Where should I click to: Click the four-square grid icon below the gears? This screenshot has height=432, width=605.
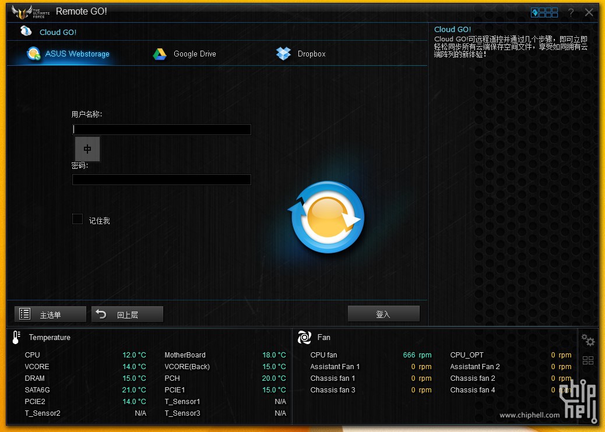[x=588, y=360]
